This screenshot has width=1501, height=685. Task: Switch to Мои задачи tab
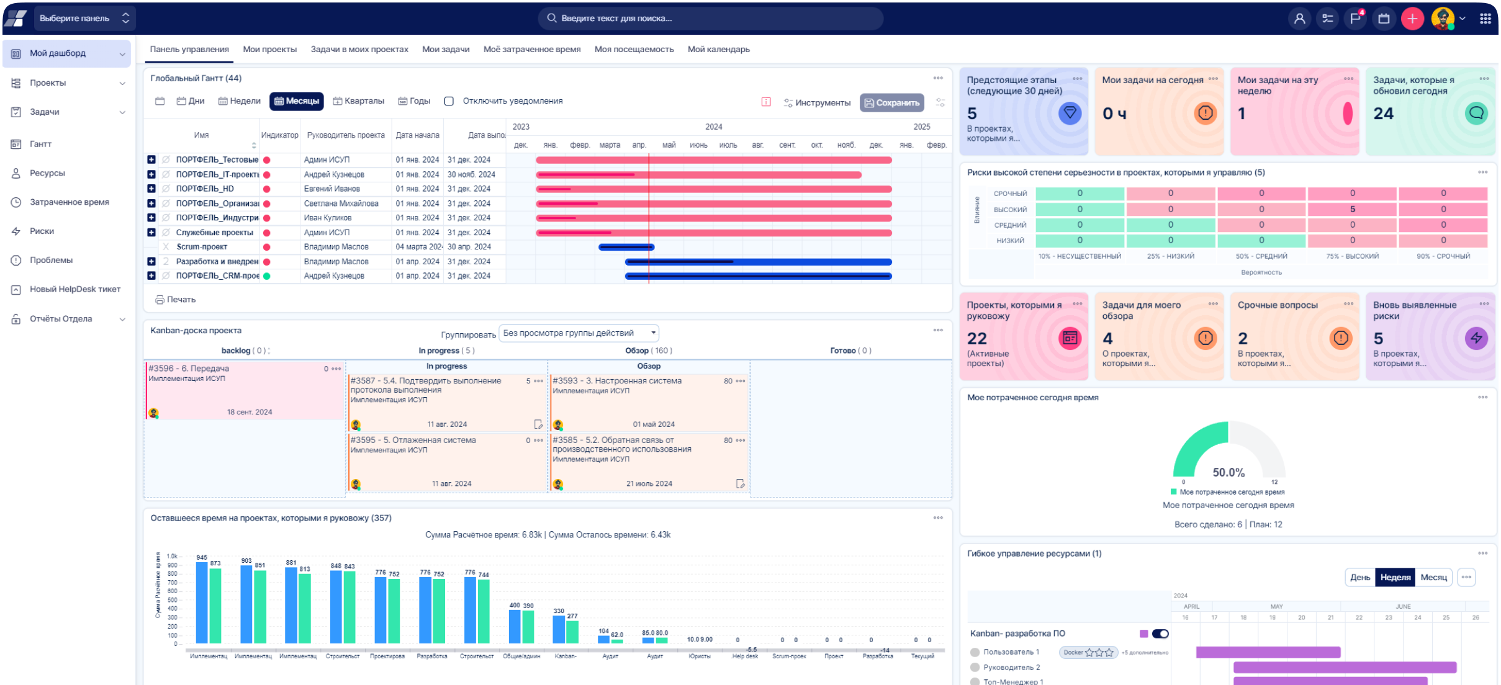pos(446,50)
